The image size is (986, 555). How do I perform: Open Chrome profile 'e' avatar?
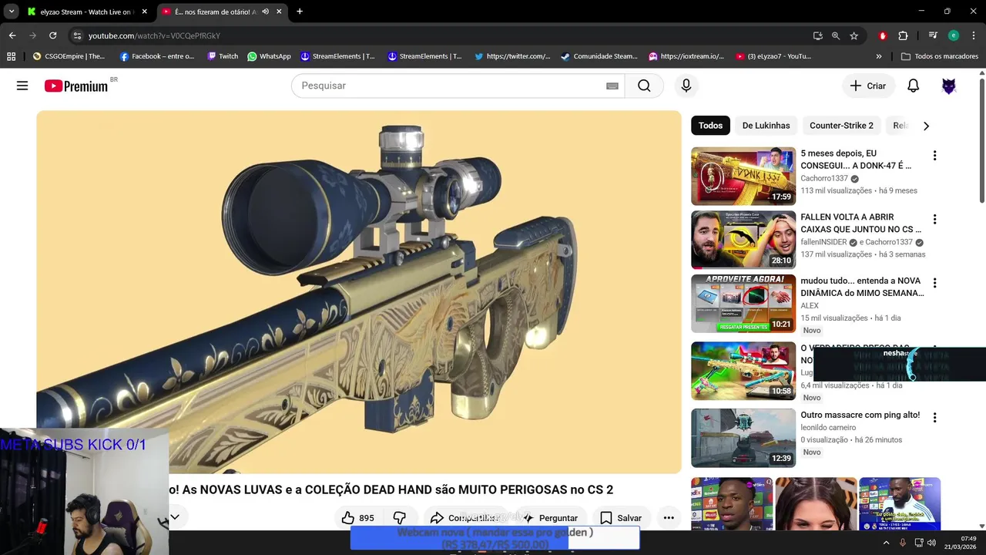(954, 35)
